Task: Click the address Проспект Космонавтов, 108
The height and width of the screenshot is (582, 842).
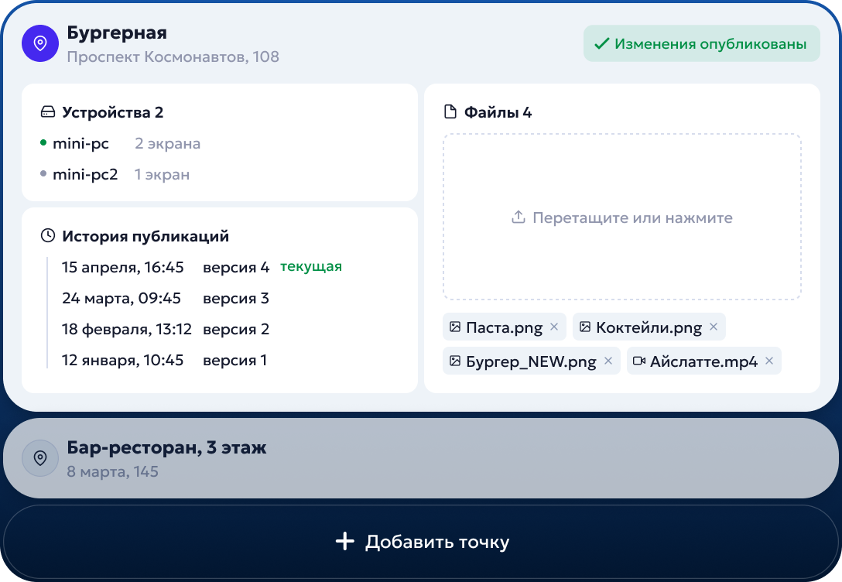Action: coord(173,57)
